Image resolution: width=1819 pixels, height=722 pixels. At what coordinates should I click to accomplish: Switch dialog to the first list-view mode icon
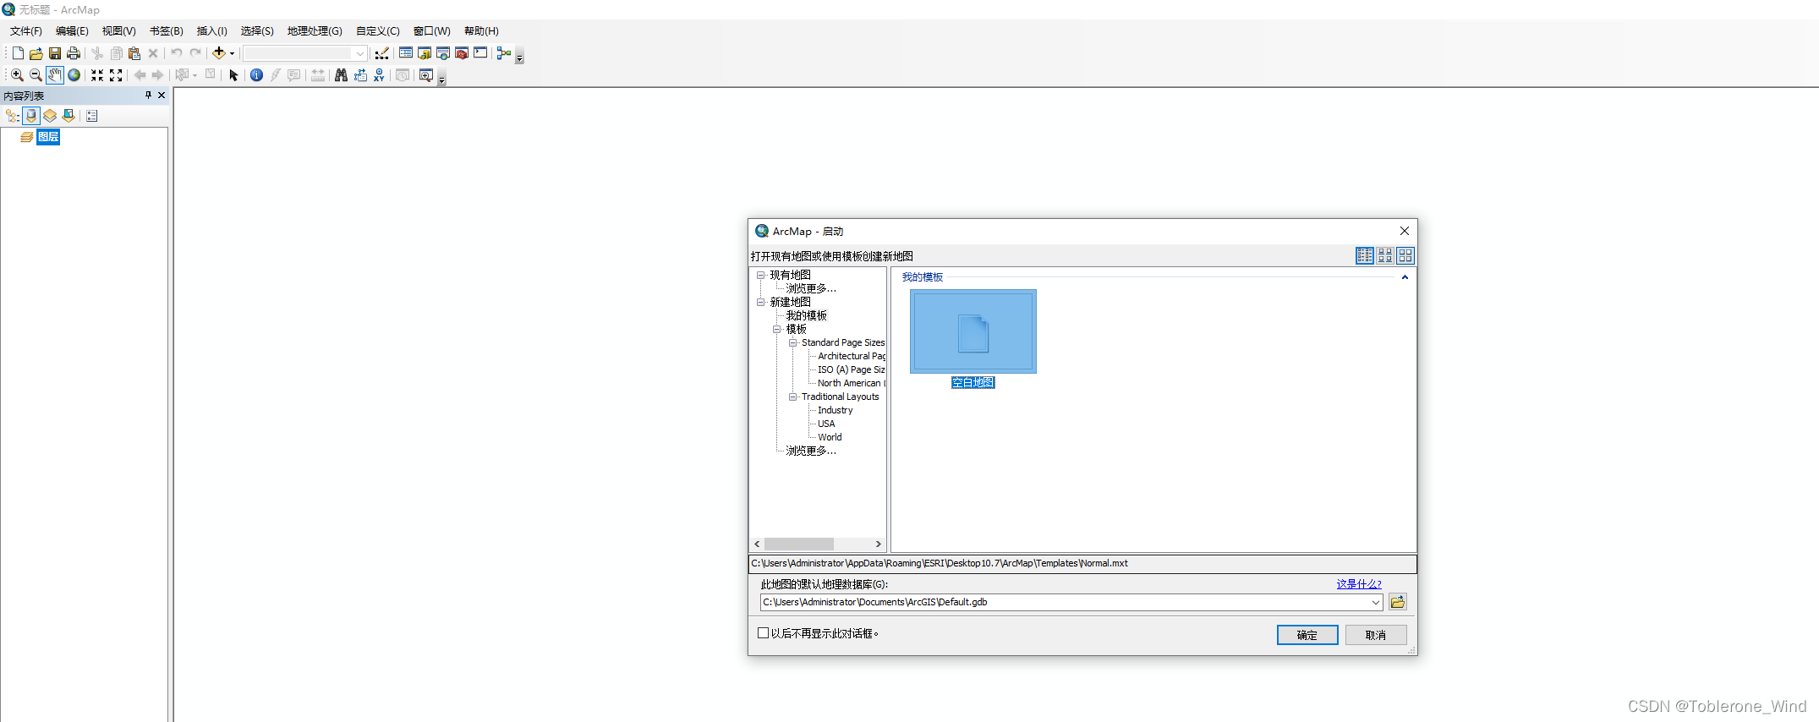click(x=1365, y=255)
